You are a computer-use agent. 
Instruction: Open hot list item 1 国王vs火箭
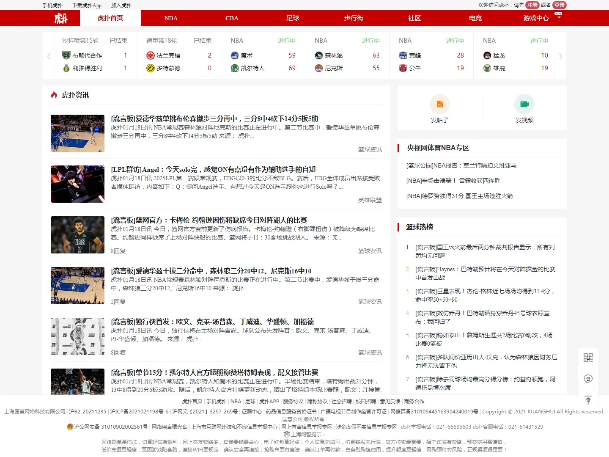tap(485, 251)
